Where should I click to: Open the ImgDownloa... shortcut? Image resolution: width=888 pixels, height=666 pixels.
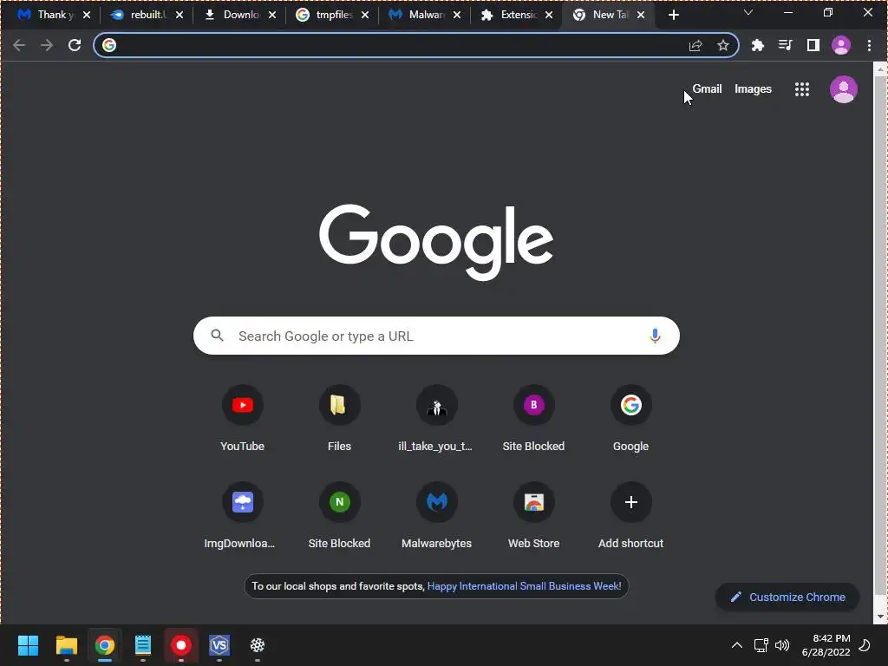coord(243,515)
